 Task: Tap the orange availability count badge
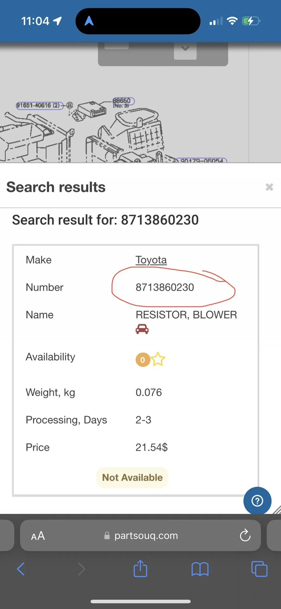[x=143, y=360]
